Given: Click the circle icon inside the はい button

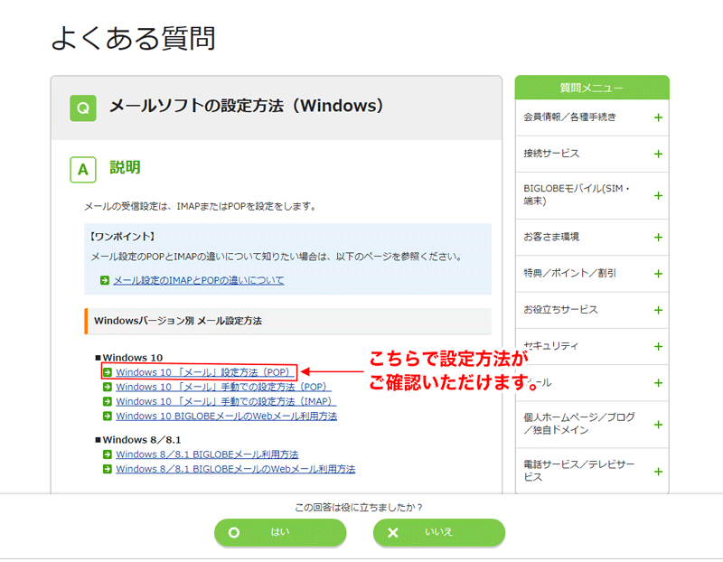Looking at the screenshot, I should 234,533.
